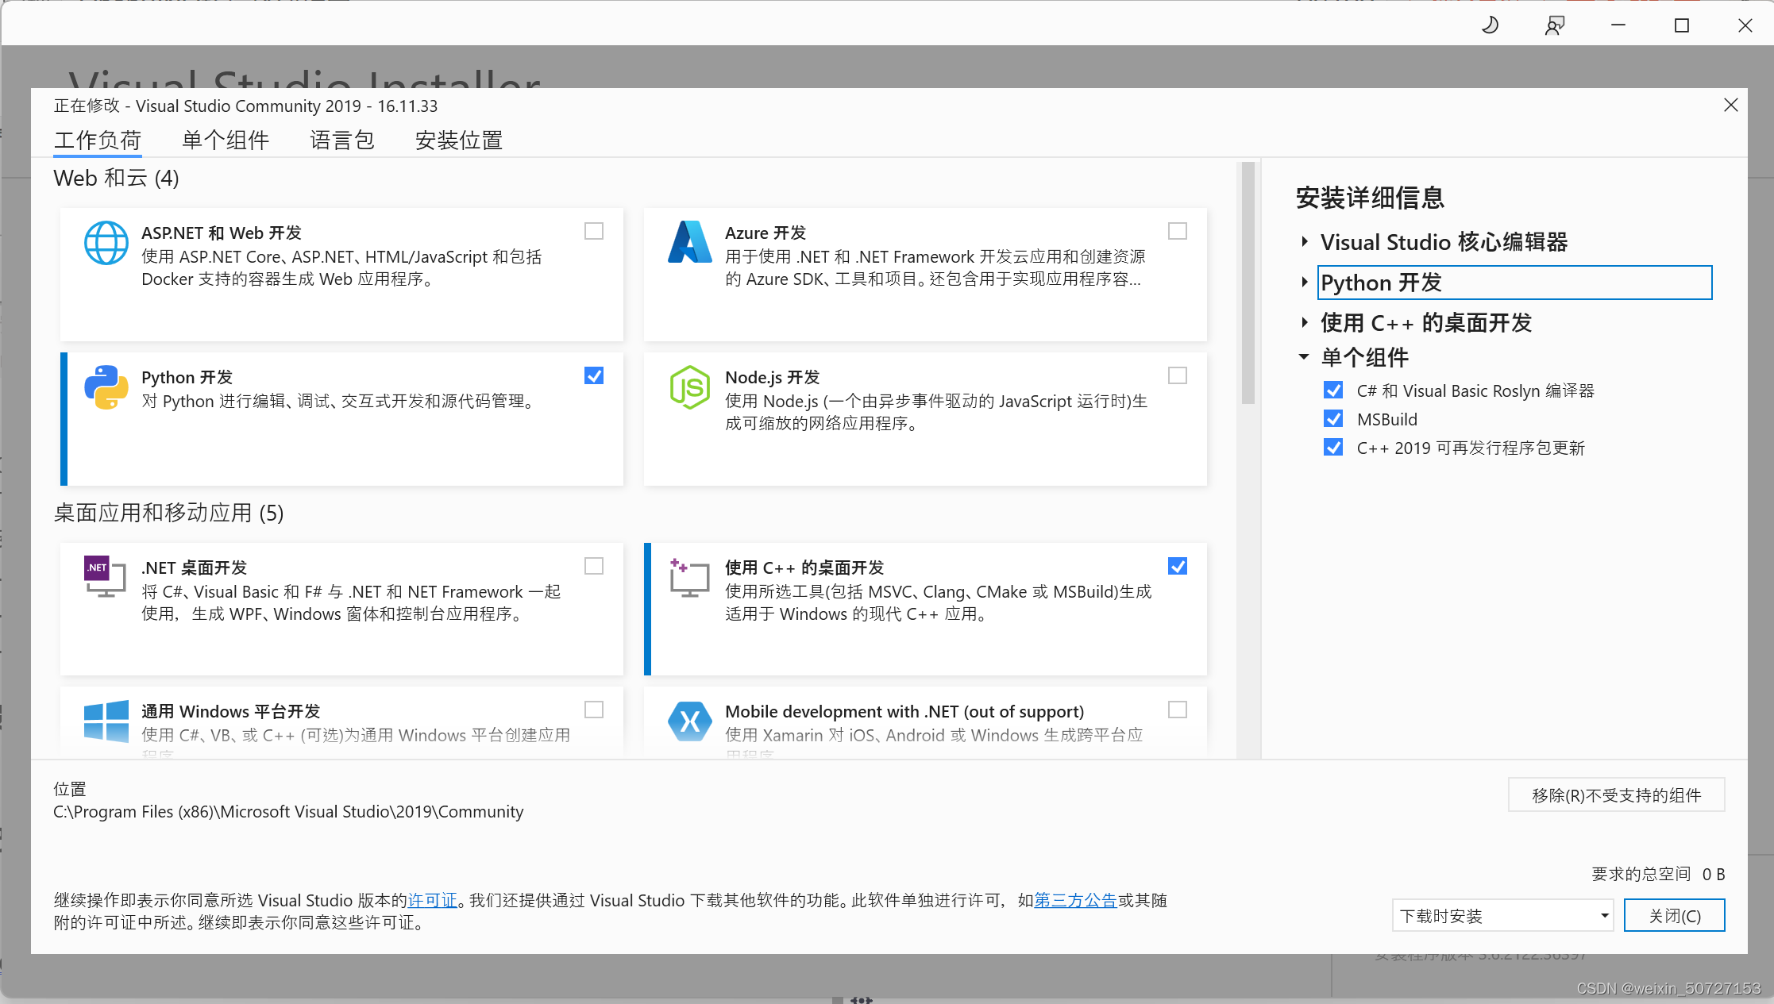Switch to the 工作负荷 tab
Screen dimensions: 1774x1004
(x=98, y=140)
